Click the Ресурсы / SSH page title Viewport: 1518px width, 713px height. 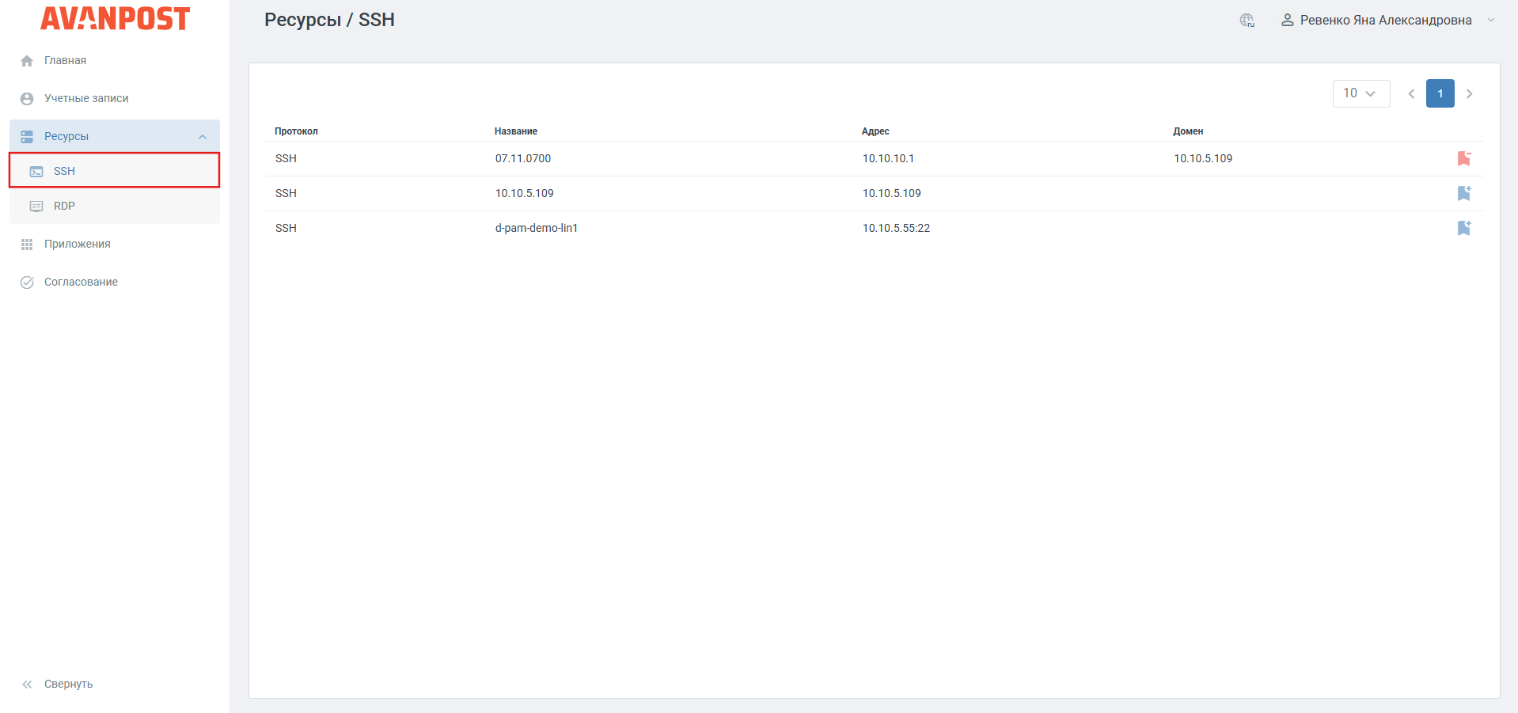click(x=329, y=20)
